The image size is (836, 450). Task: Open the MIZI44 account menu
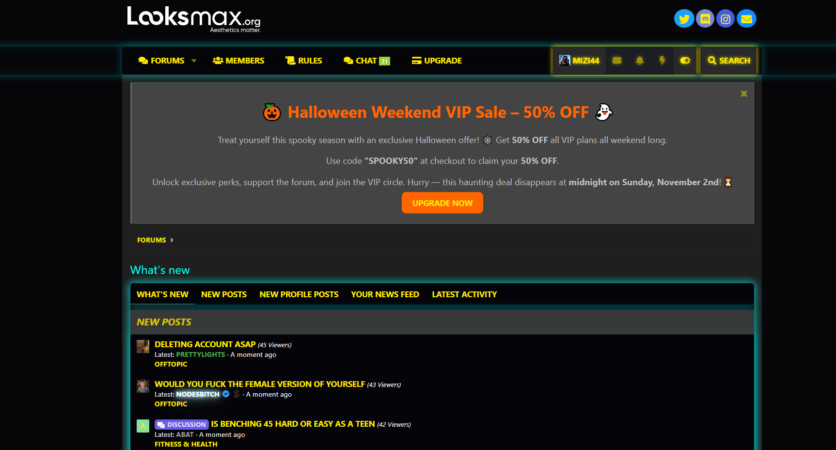point(579,61)
